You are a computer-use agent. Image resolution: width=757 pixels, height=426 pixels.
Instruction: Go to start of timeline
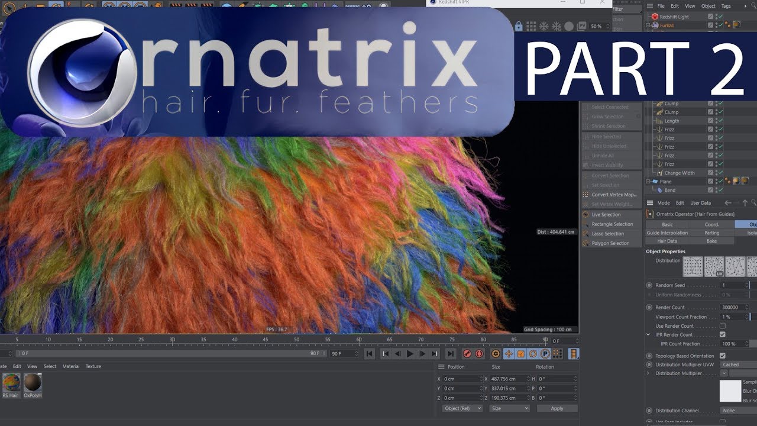click(369, 354)
